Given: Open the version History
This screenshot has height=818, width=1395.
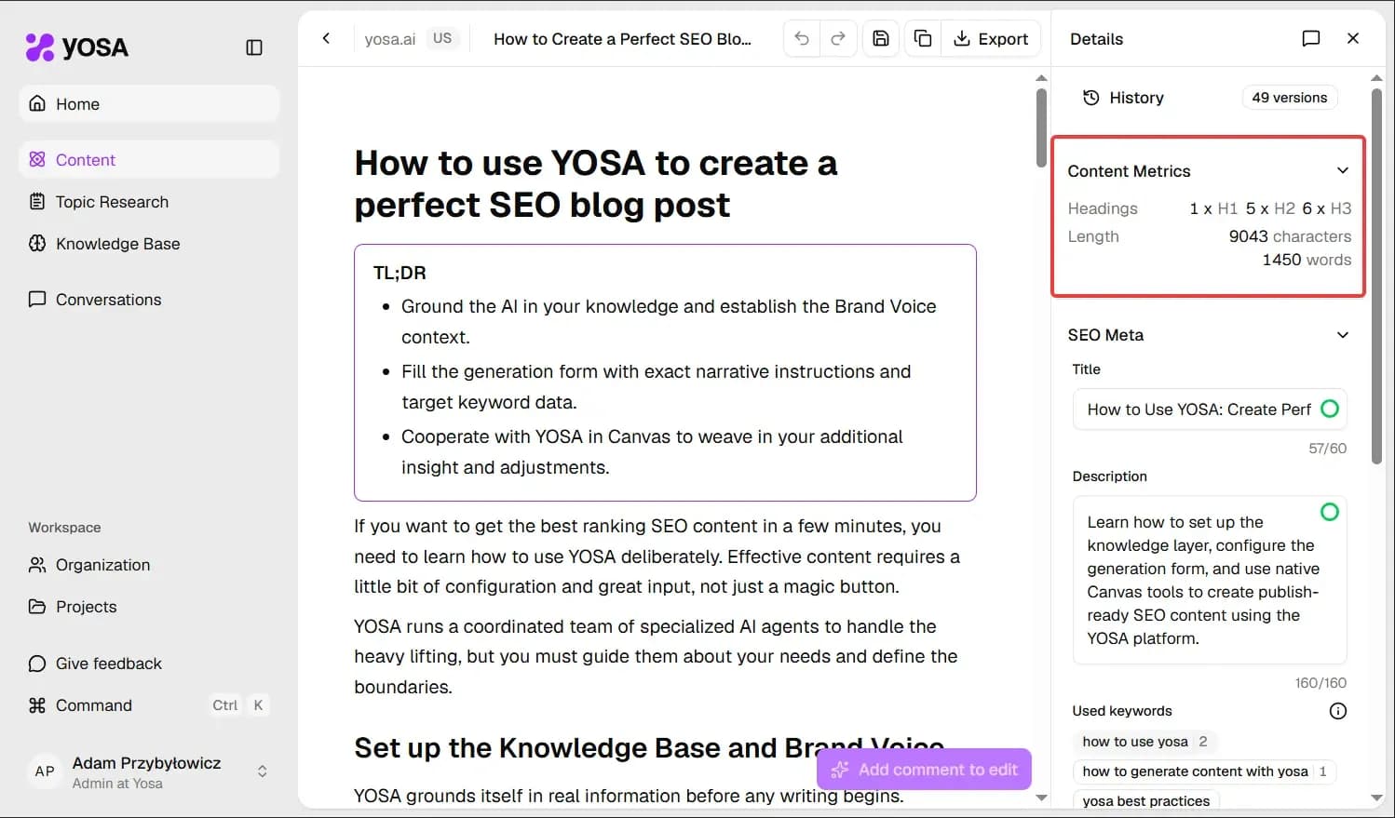Looking at the screenshot, I should 1124,98.
